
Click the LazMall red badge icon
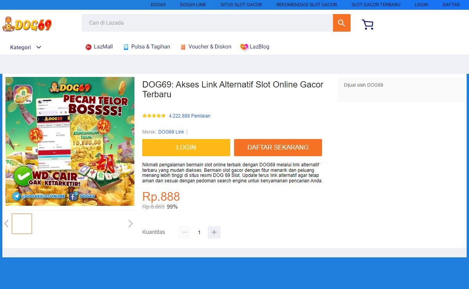(88, 47)
